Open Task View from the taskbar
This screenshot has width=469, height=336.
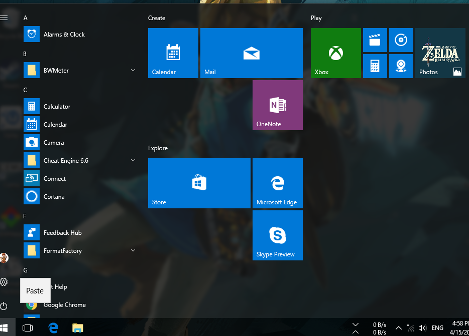pos(28,327)
